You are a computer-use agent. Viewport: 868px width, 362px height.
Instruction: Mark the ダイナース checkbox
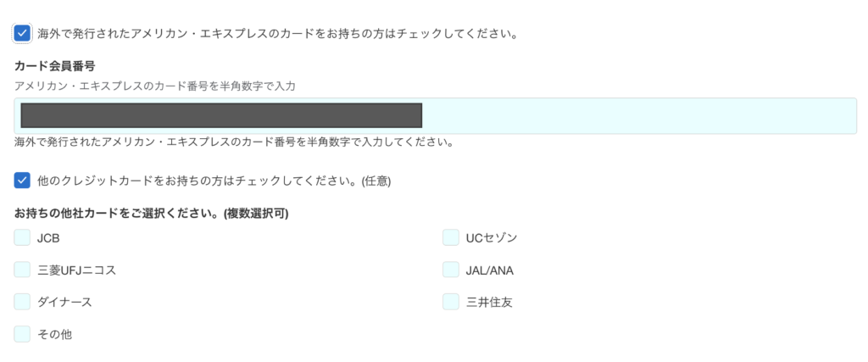[22, 302]
